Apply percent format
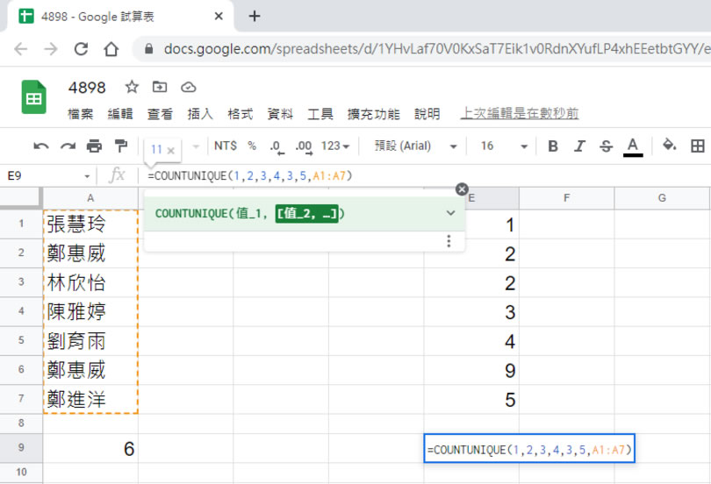Image resolution: width=711 pixels, height=484 pixels. point(252,146)
